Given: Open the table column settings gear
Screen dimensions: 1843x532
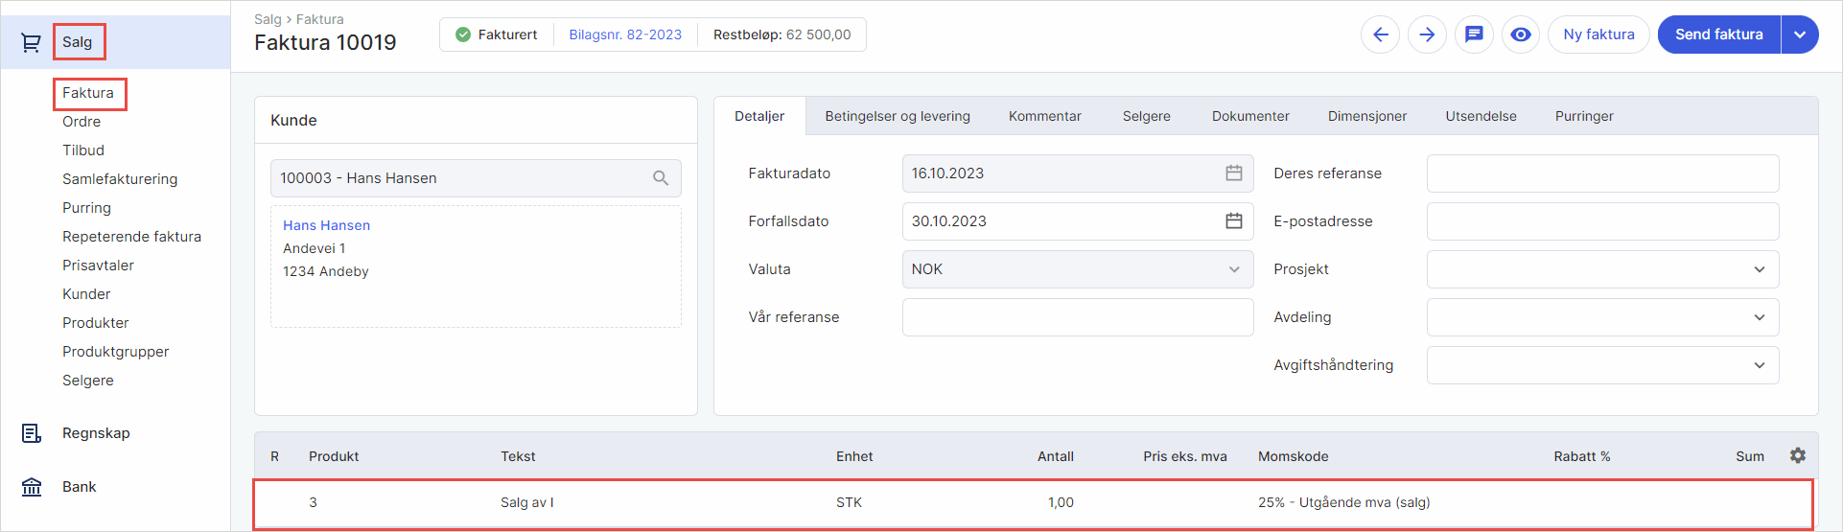Looking at the screenshot, I should point(1797,456).
